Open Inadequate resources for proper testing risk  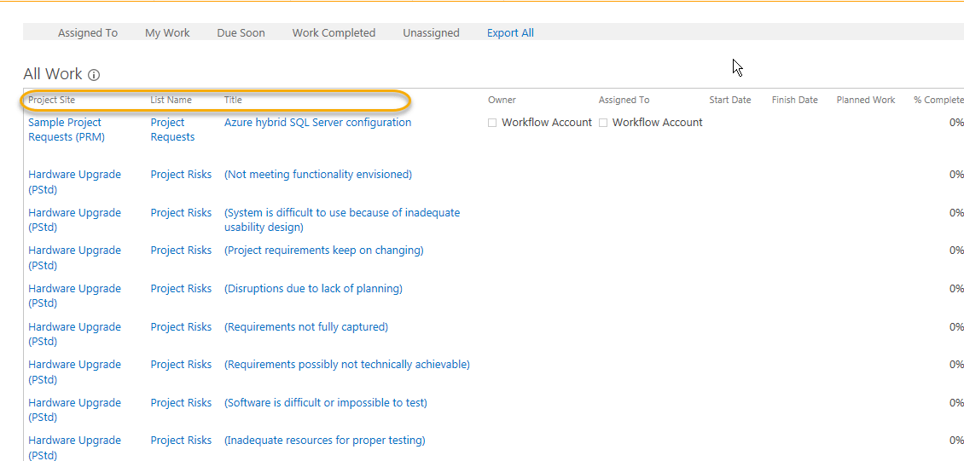[x=325, y=441]
